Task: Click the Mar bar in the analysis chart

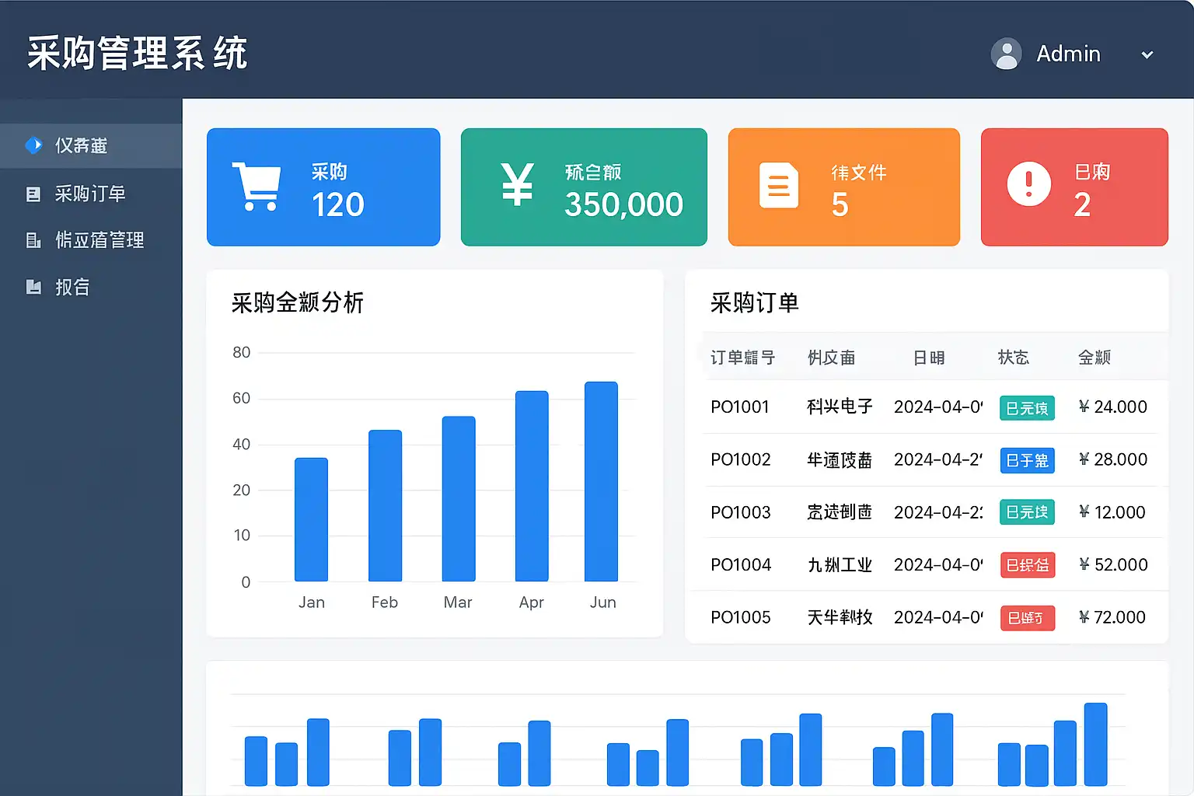Action: [459, 499]
